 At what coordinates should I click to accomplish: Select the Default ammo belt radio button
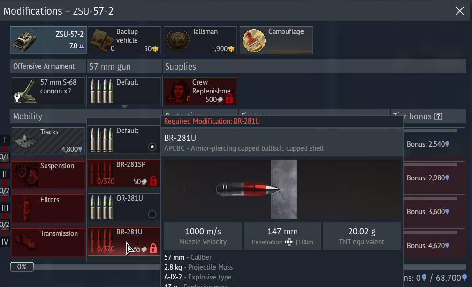(x=152, y=147)
